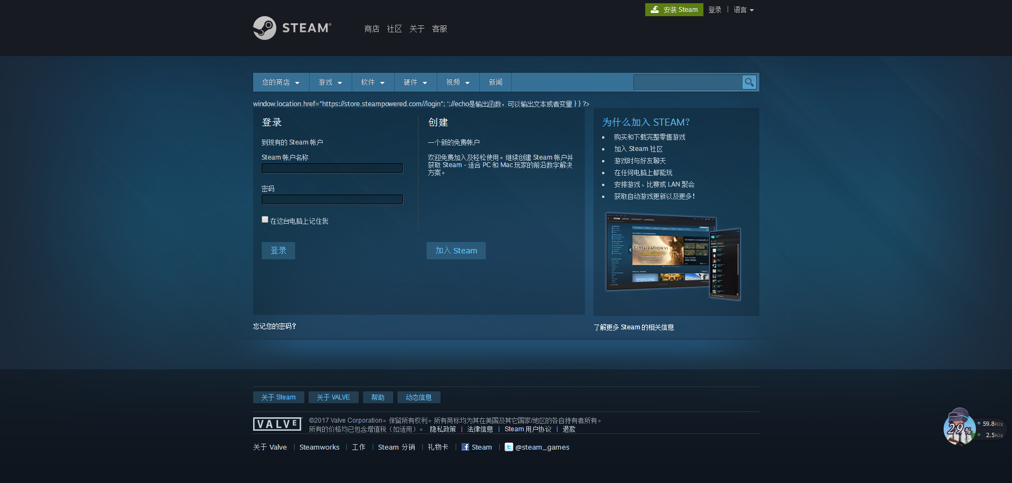Click the Steam logo icon
Viewport: 1012px width, 483px height.
(x=264, y=28)
